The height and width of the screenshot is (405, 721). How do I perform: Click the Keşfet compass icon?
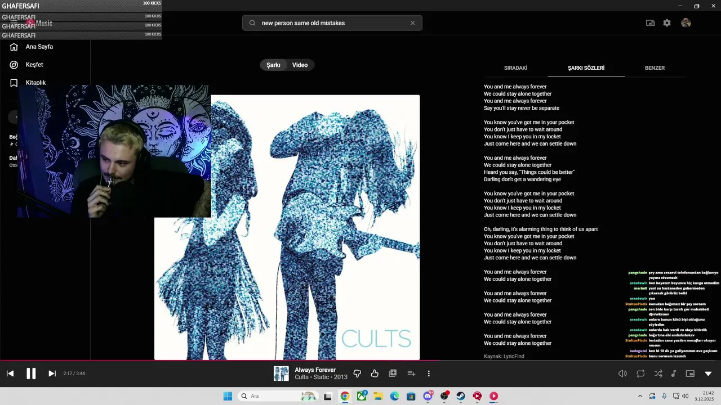pos(14,65)
